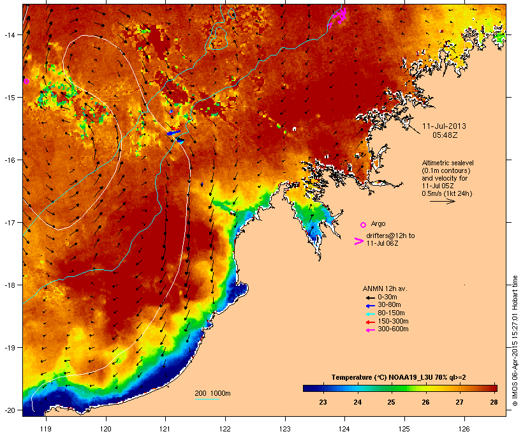Screen dimensions: 523x434
Task: Click the longitude label 125
Action: 404,429
